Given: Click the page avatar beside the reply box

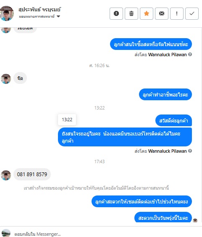Looking at the screenshot, I should tap(6, 233).
